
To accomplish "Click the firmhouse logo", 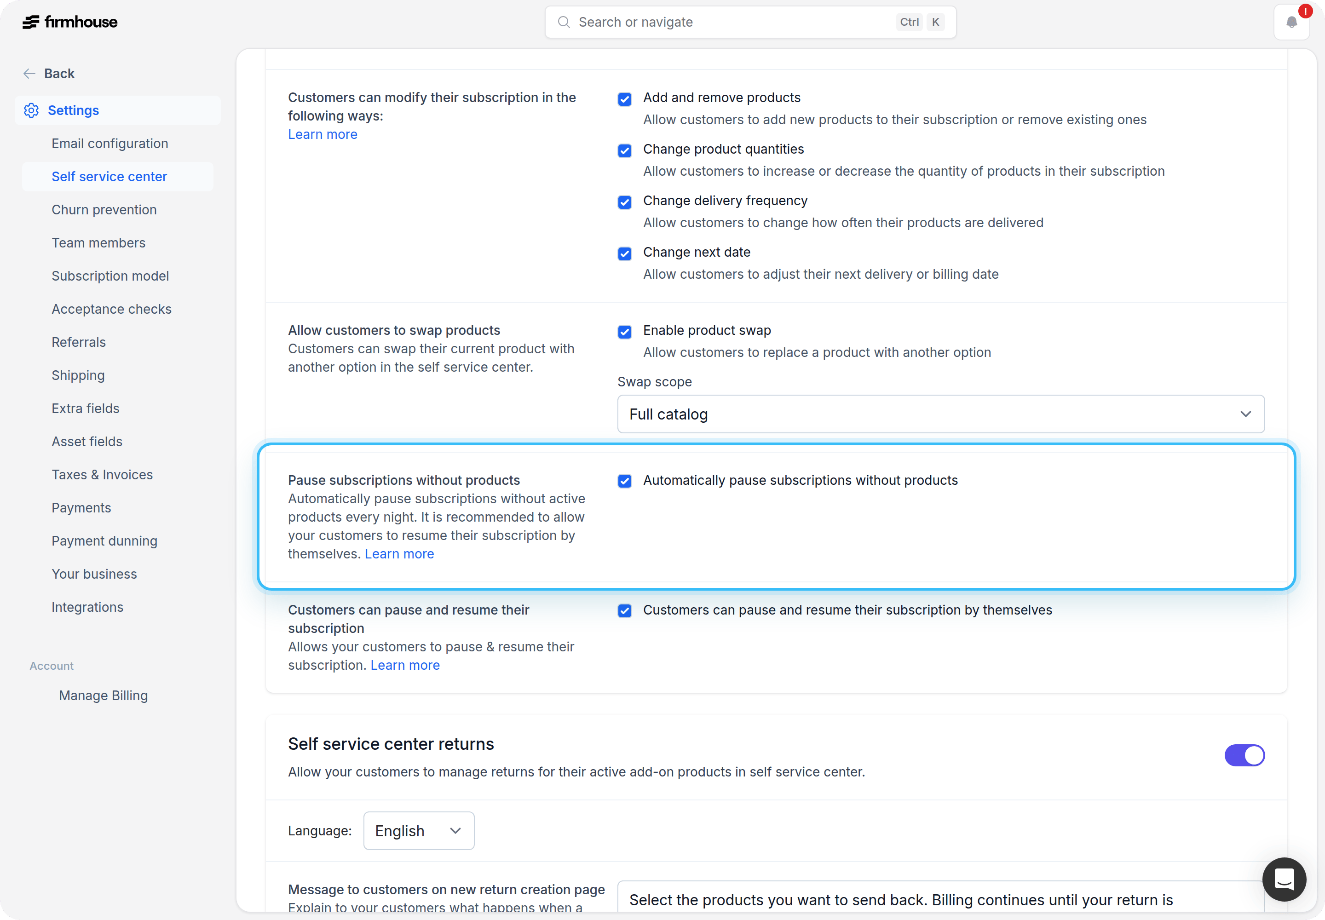I will point(70,22).
